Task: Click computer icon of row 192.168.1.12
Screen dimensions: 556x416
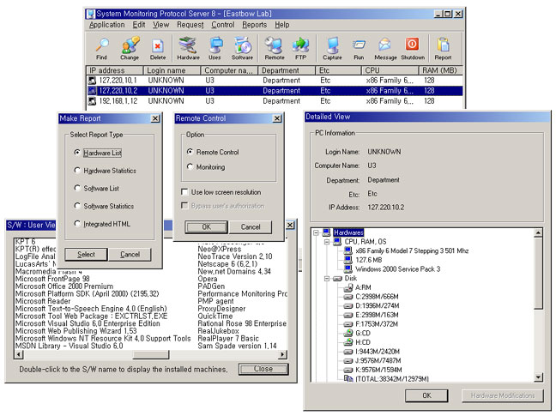Action: pos(92,101)
